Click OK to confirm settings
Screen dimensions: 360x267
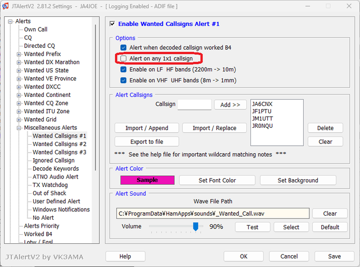(x=244, y=256)
